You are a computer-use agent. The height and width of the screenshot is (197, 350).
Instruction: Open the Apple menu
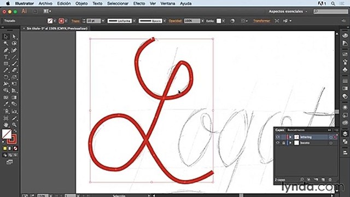tap(8, 3)
